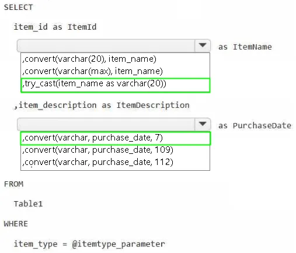Viewport: 296px width, 253px height.
Task: Open the PurchaseDate dropdown arrow
Action: coord(203,124)
